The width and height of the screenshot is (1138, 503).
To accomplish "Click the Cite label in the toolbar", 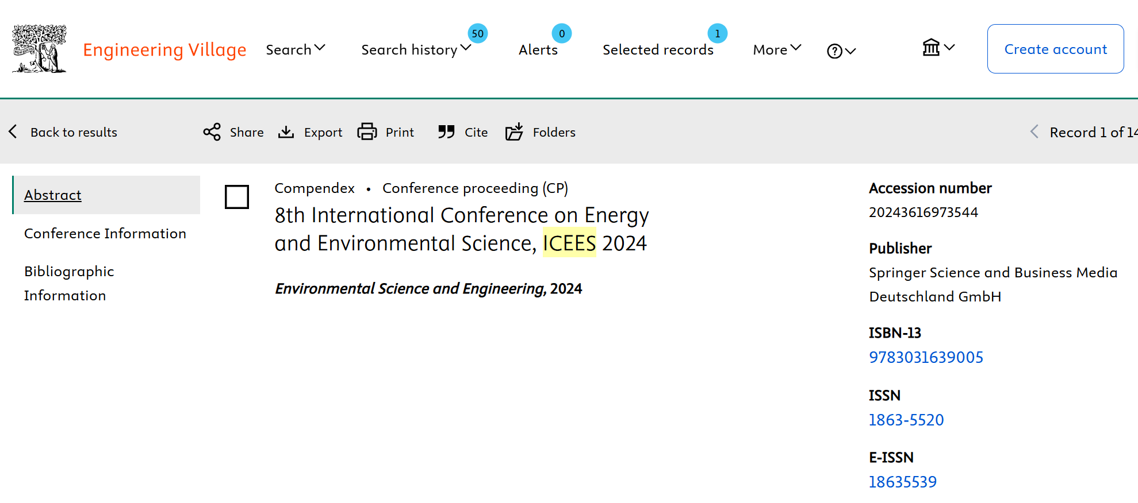I will [x=476, y=132].
